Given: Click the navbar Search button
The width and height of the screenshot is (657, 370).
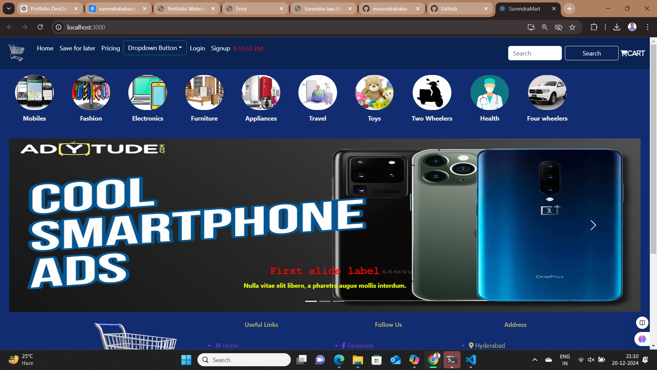Looking at the screenshot, I should coord(591,53).
